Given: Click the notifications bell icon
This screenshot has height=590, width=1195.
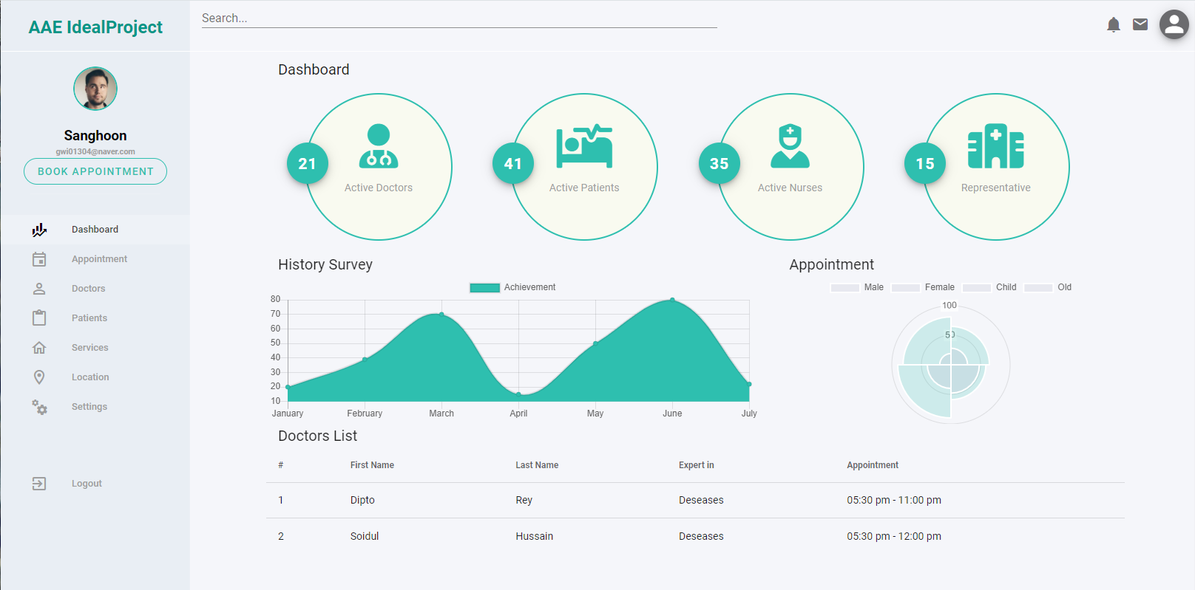Looking at the screenshot, I should coord(1114,25).
